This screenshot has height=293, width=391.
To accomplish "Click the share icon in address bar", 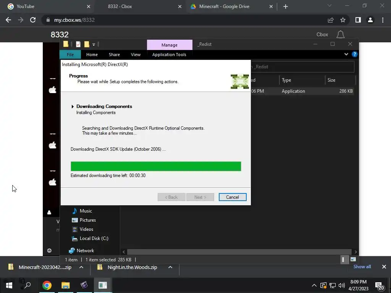I will tap(331, 20).
